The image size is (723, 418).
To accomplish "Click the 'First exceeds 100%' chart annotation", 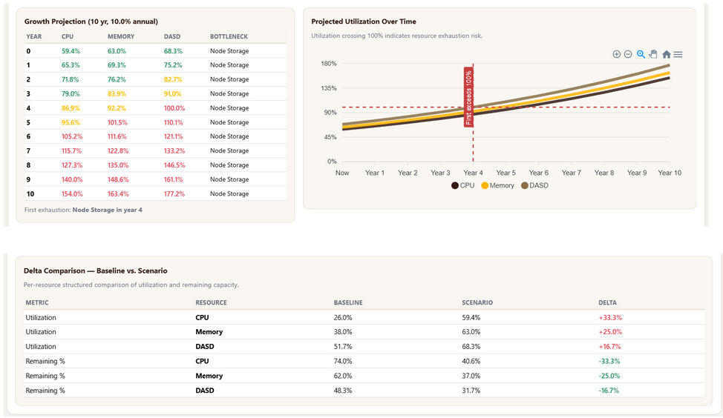I will coord(468,97).
